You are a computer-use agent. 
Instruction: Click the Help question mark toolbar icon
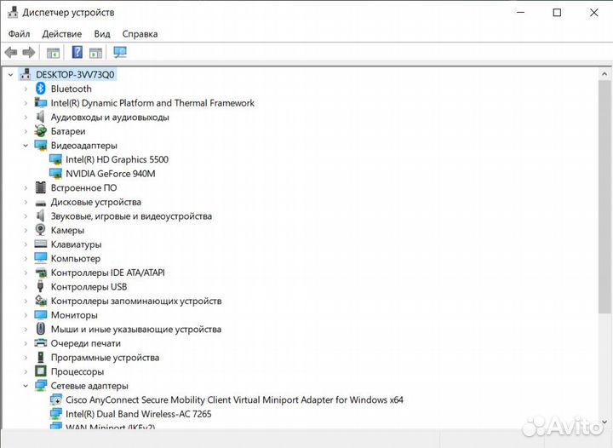[x=77, y=53]
